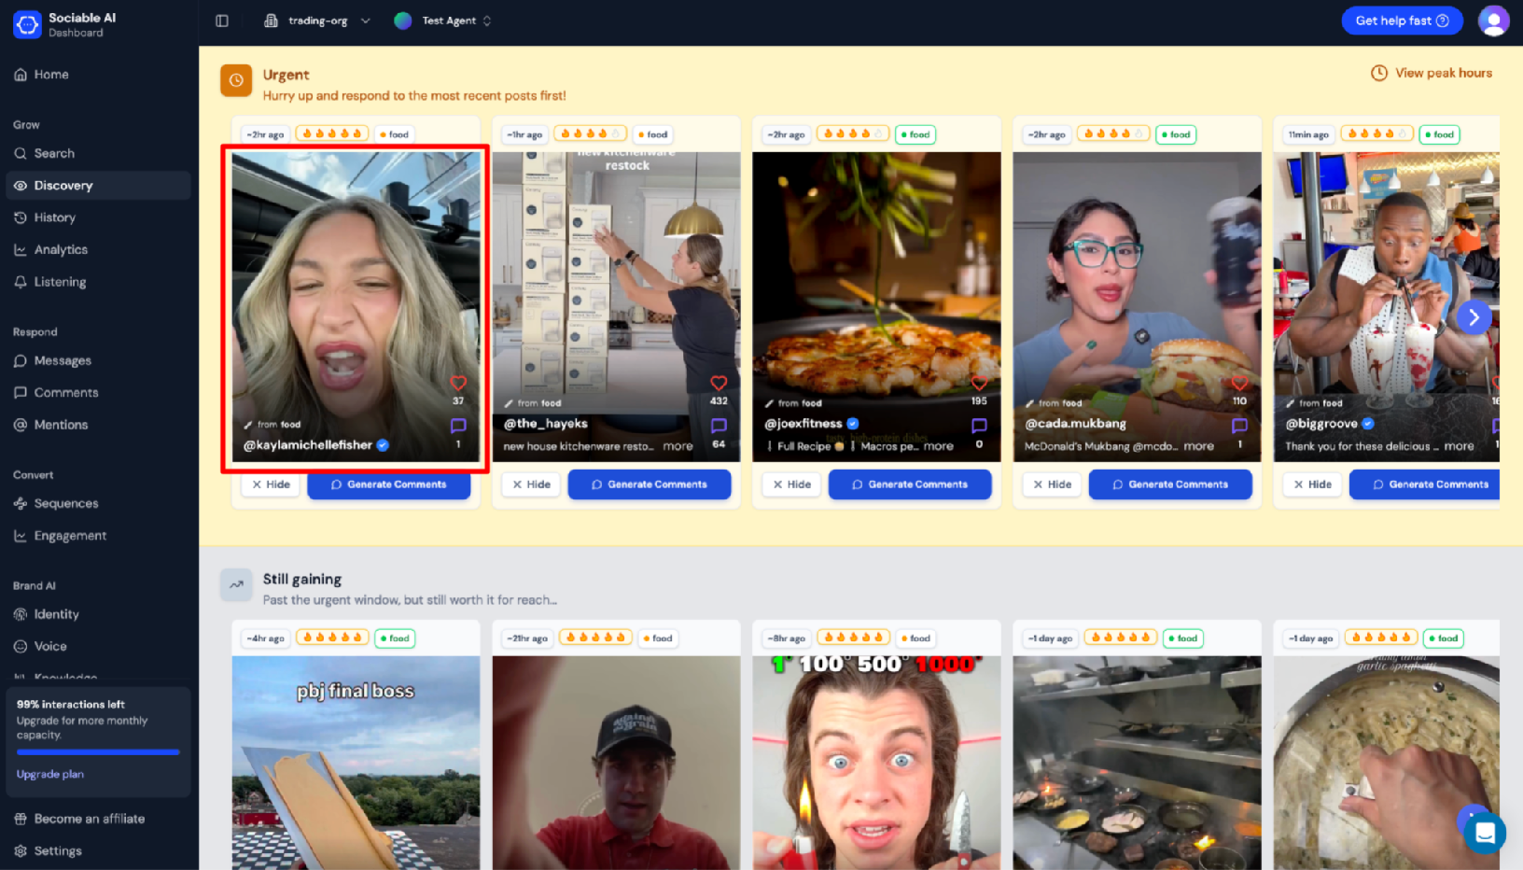Open the 'pbj final boss' video thumbnail
The width and height of the screenshot is (1523, 870).
click(356, 763)
